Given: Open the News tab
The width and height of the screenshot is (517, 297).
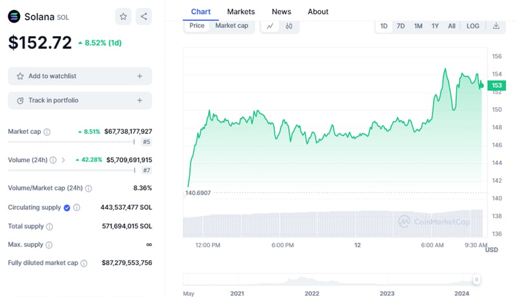Looking at the screenshot, I should click(x=281, y=12).
